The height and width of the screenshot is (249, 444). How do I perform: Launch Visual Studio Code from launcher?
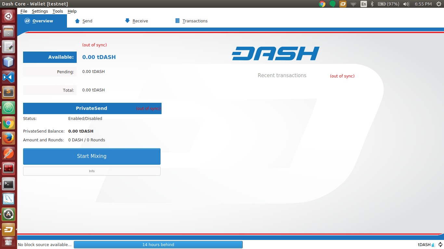[8, 77]
